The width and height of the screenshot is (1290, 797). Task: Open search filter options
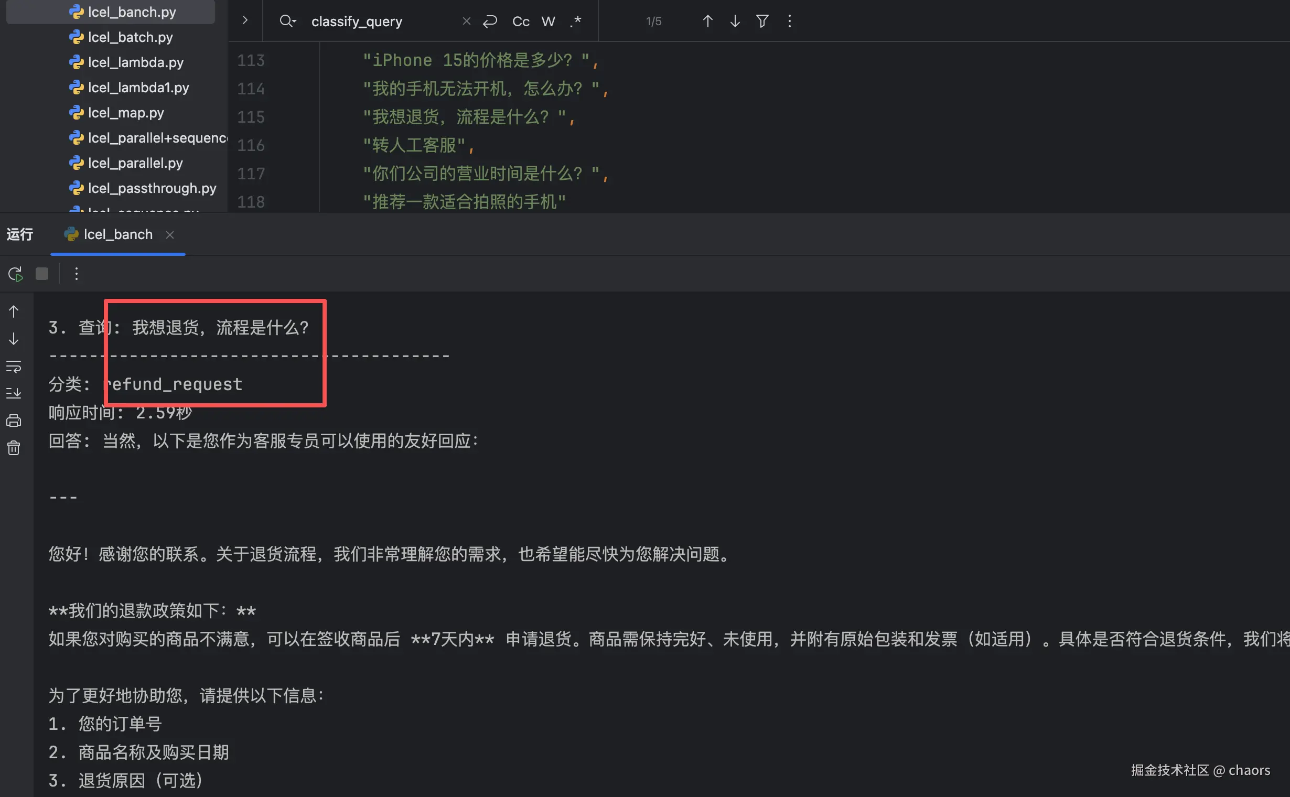tap(762, 21)
